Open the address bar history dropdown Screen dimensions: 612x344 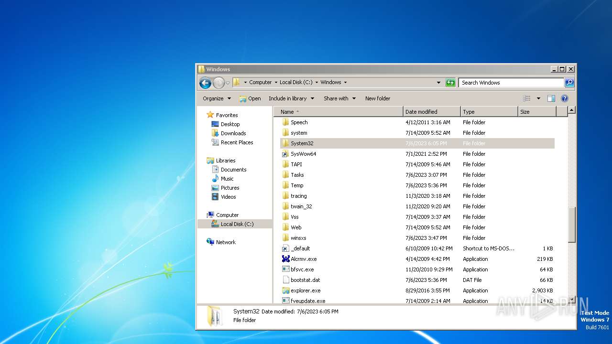tap(438, 83)
